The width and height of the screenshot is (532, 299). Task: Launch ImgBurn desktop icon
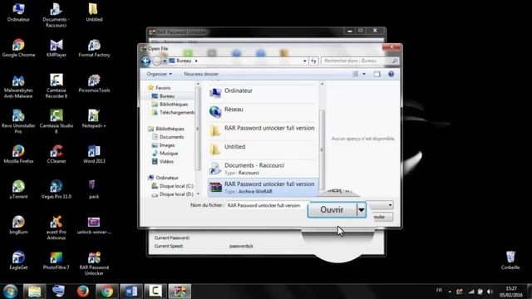tap(18, 225)
